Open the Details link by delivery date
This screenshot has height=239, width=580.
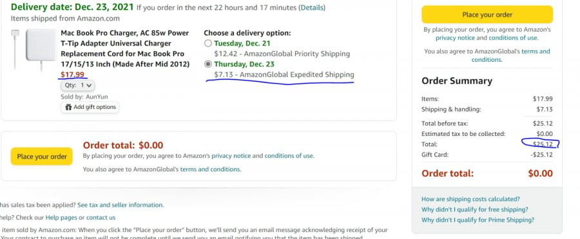tap(312, 7)
